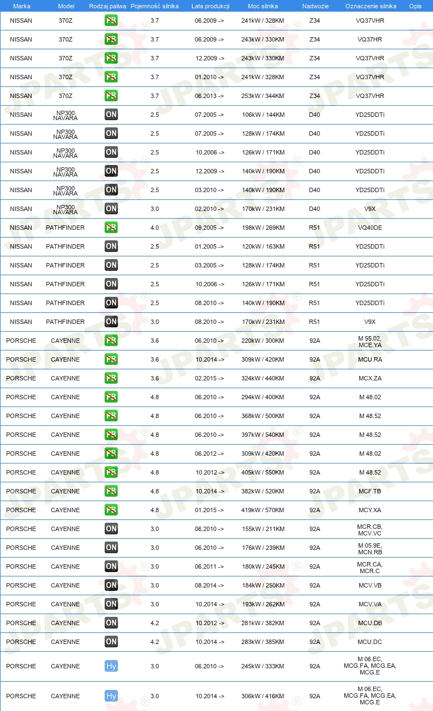
Task: Click petrol icon in Cayenne MCY.XA row
Action: (x=111, y=510)
